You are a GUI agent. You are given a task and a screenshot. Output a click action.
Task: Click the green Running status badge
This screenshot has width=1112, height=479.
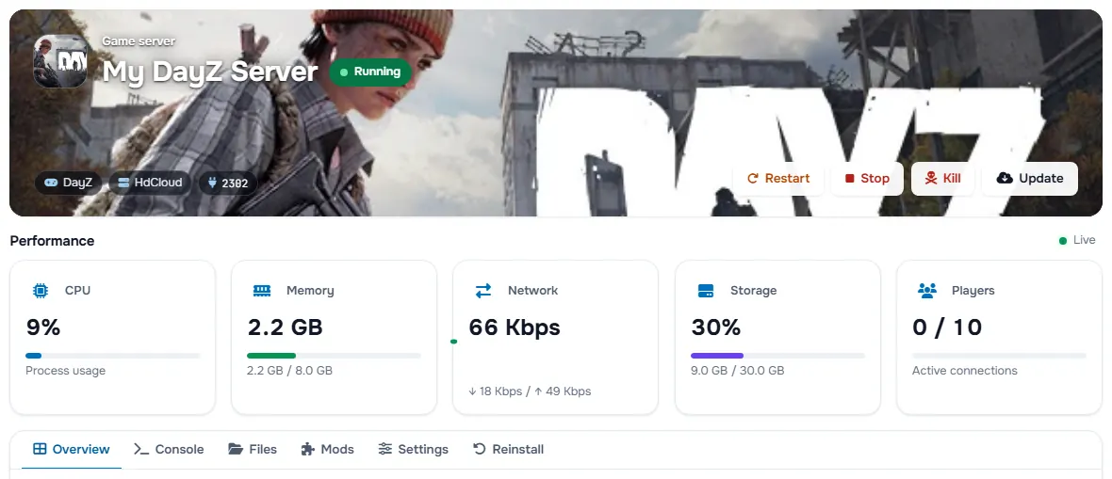pyautogui.click(x=370, y=72)
